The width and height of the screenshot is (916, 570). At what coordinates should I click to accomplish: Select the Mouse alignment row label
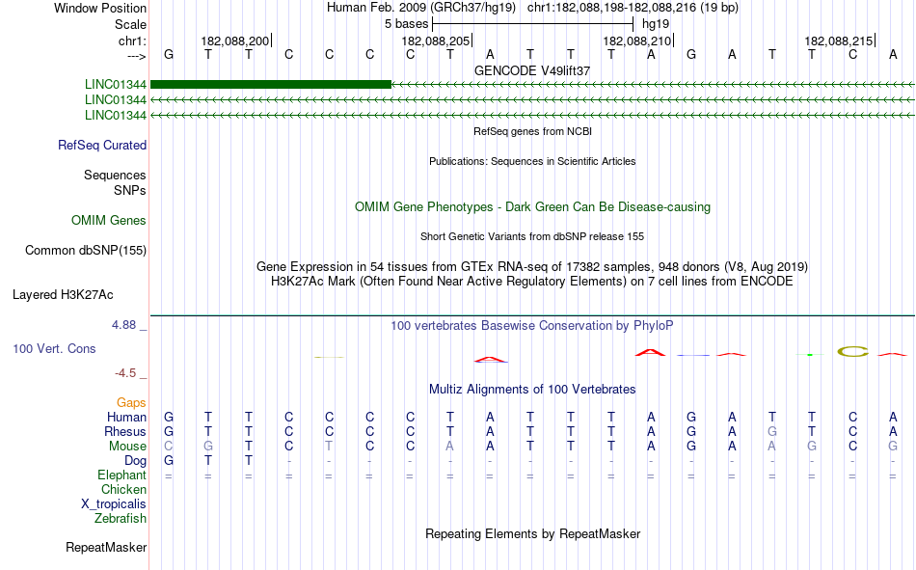coord(127,446)
